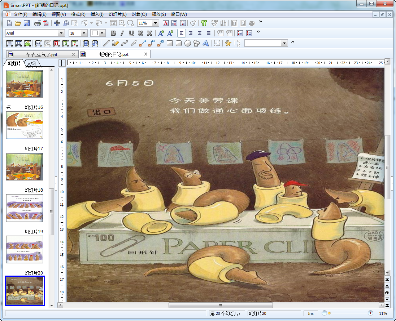
Task: Expand standard toolbar overflow chevron
Action: (x=261, y=22)
